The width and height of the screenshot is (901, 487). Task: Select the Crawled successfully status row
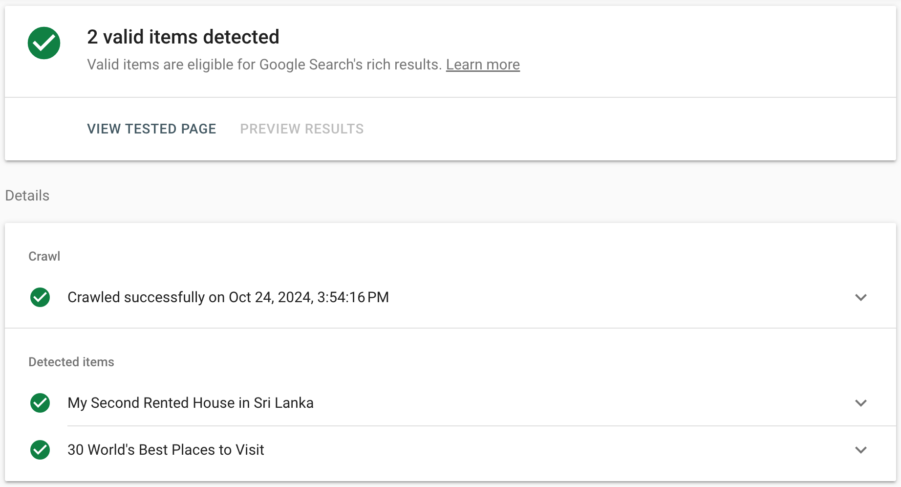[x=228, y=297]
